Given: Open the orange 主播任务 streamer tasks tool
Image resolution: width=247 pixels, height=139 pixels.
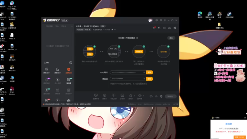Looking at the screenshot, I should point(69,70).
